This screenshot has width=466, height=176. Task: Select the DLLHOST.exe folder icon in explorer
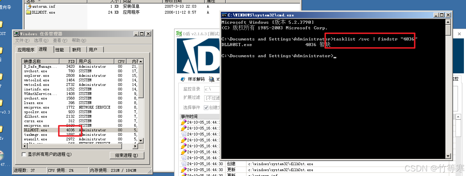[x=29, y=12]
